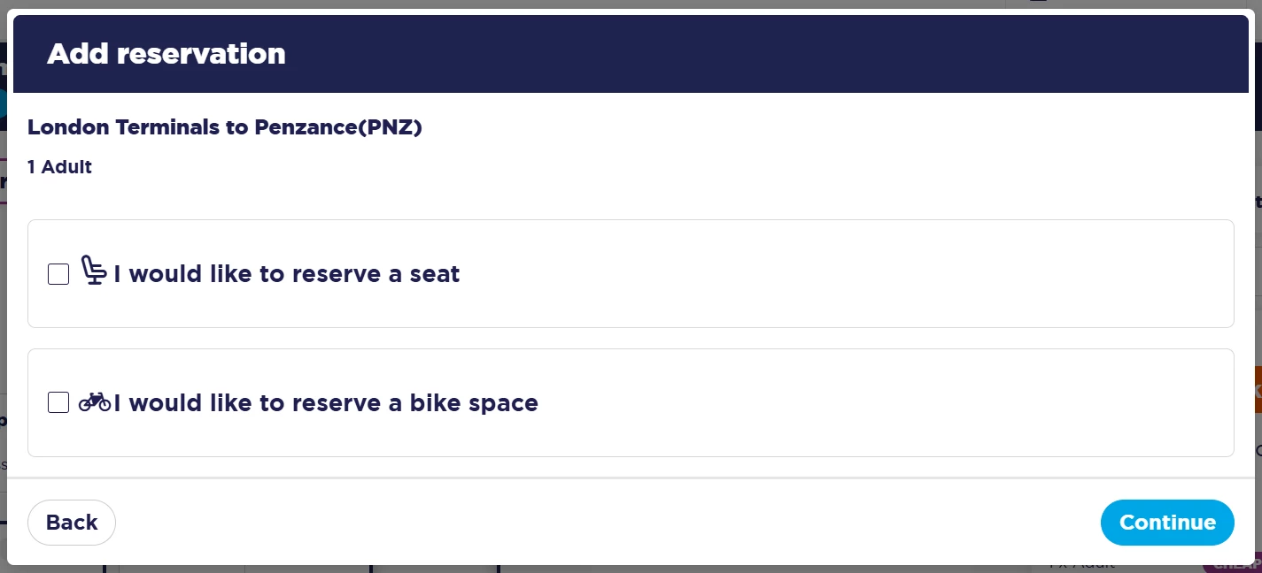Image resolution: width=1262 pixels, height=573 pixels.
Task: Click the purple CHEAP badge behind the dialog
Action: coord(1232,566)
